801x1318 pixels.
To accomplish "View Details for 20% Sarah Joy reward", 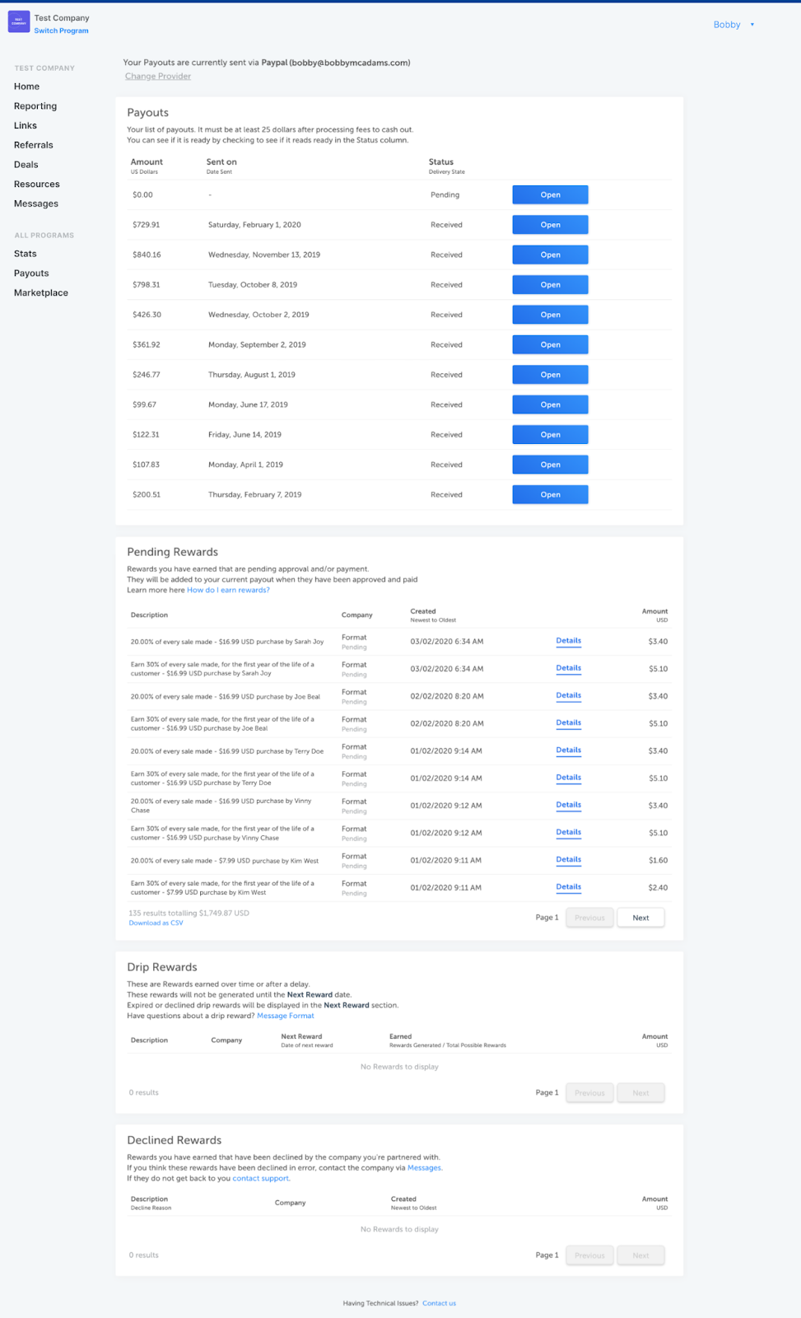I will coord(568,641).
